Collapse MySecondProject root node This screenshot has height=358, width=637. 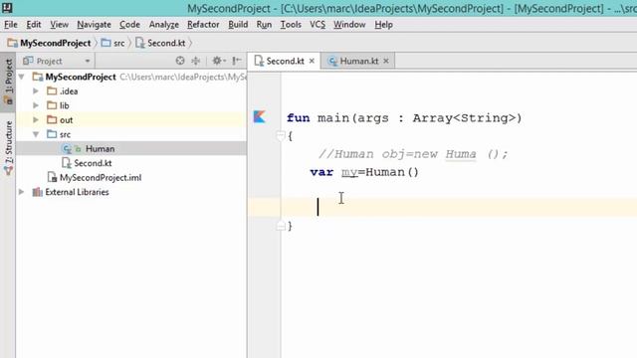pyautogui.click(x=22, y=77)
